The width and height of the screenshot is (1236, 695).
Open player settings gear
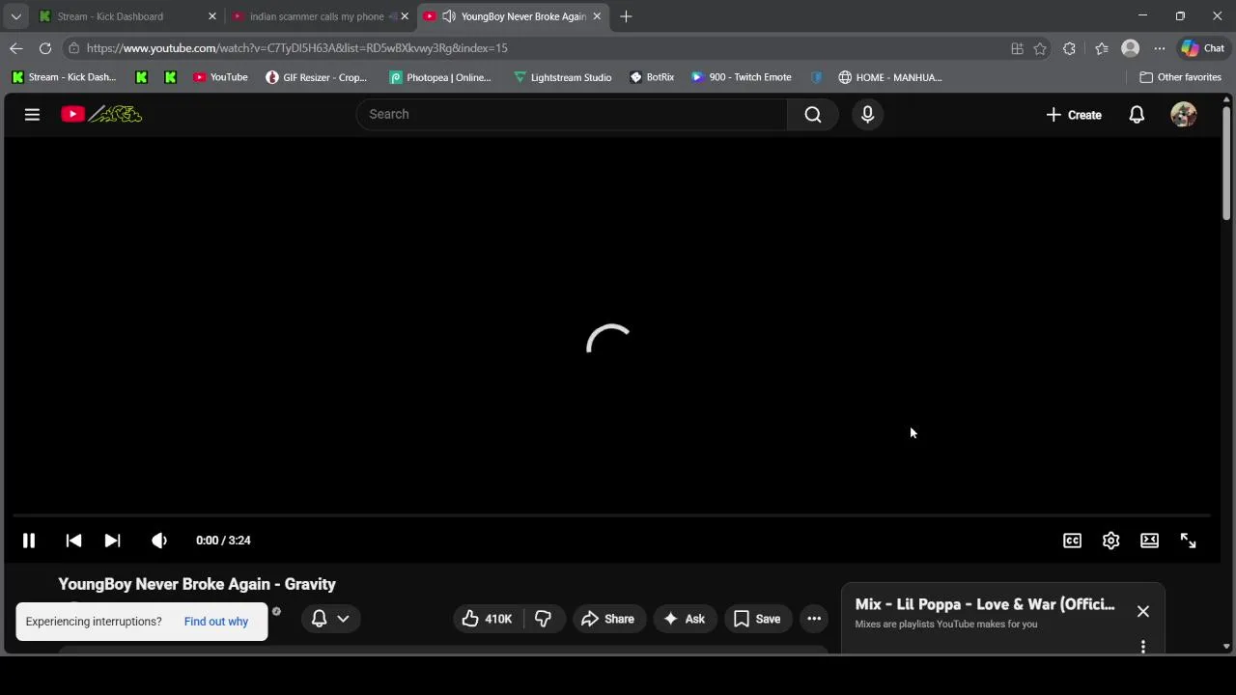[x=1110, y=541]
